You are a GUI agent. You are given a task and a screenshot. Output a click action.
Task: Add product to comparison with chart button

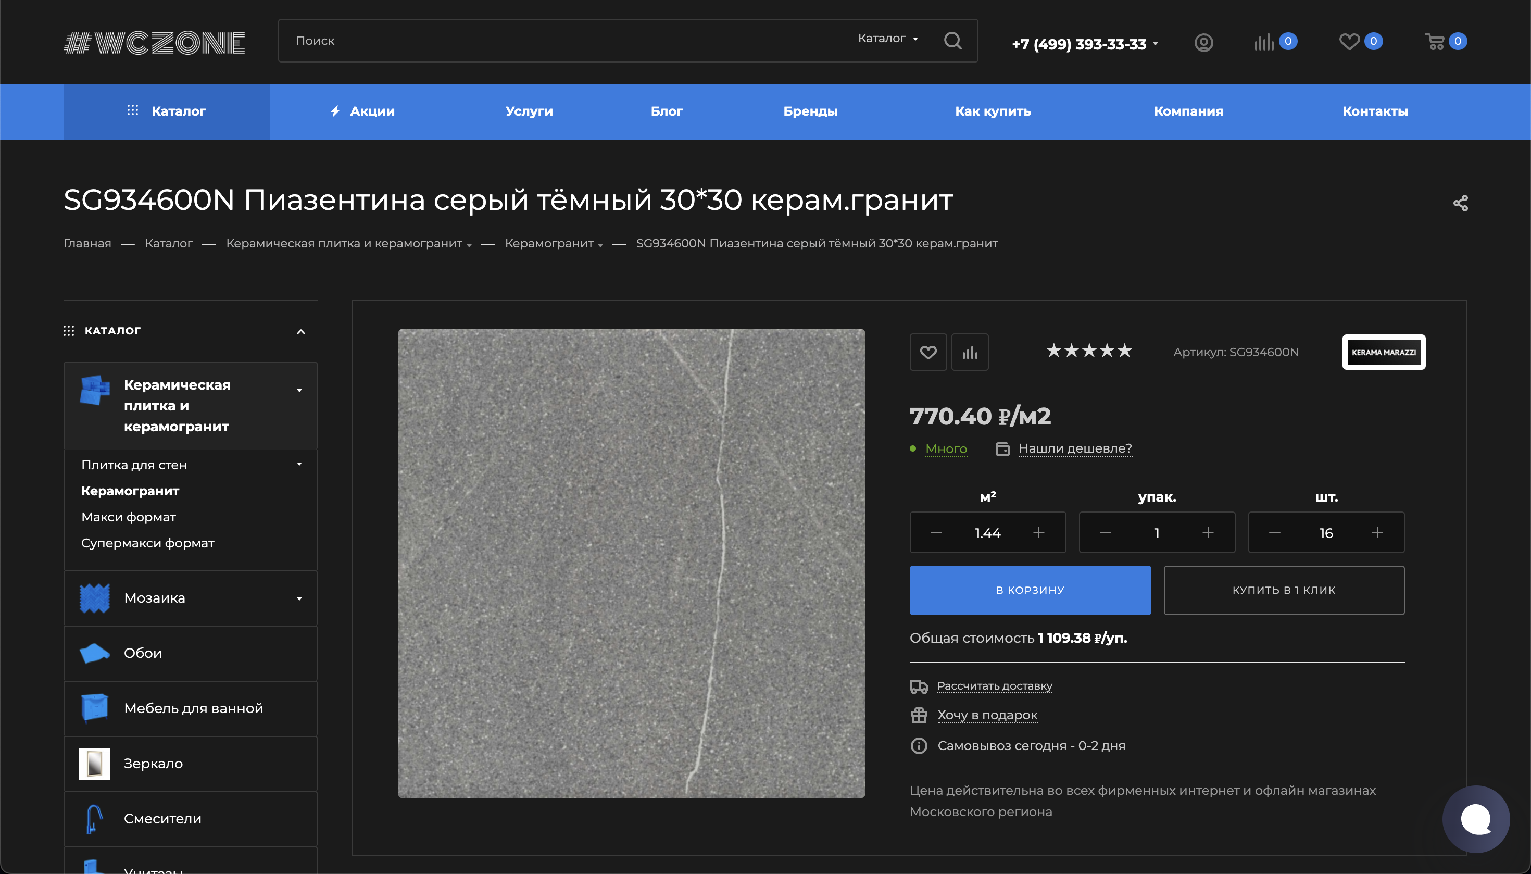point(970,353)
